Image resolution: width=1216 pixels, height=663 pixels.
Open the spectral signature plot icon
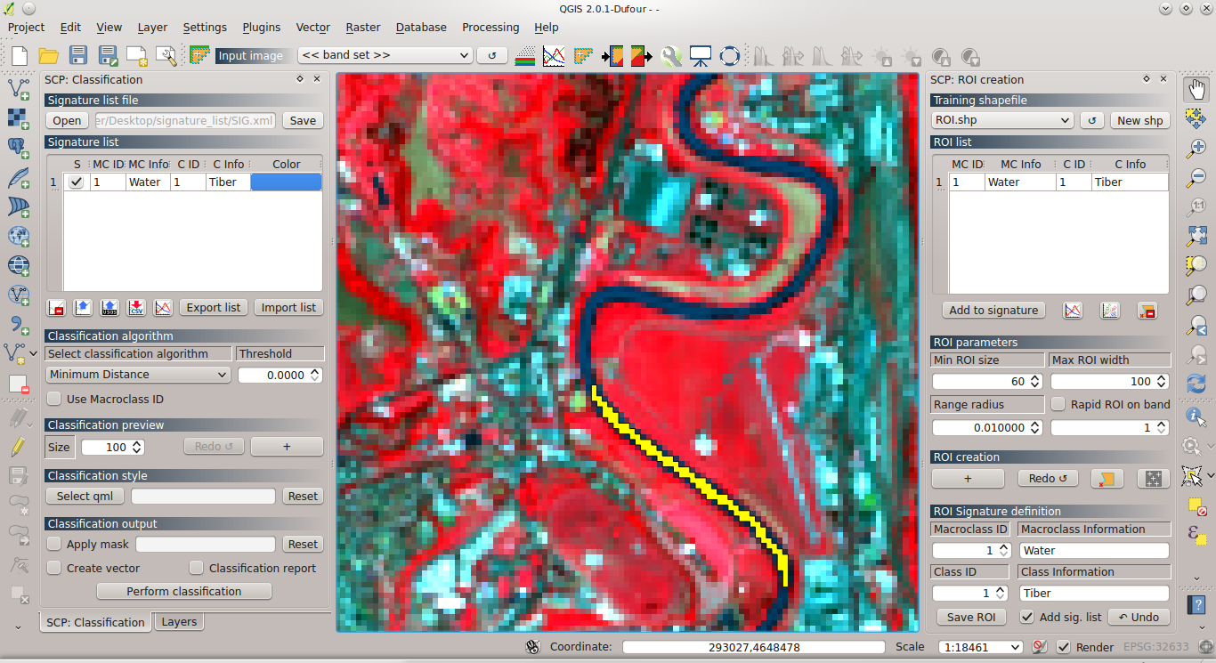pyautogui.click(x=164, y=307)
